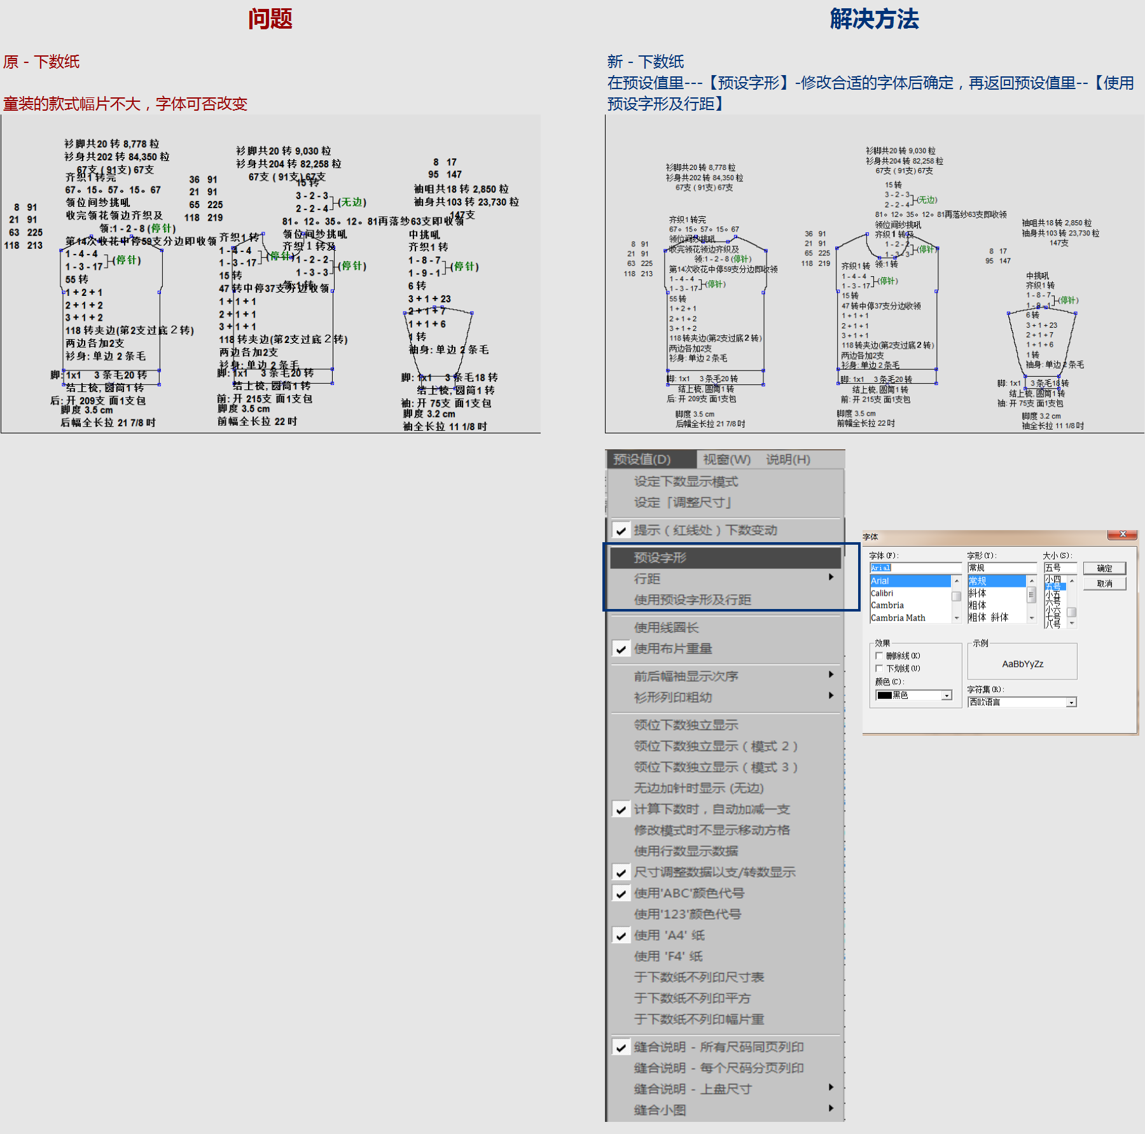Click the font list scroll-down arrow
This screenshot has height=1134, width=1145.
click(x=956, y=618)
